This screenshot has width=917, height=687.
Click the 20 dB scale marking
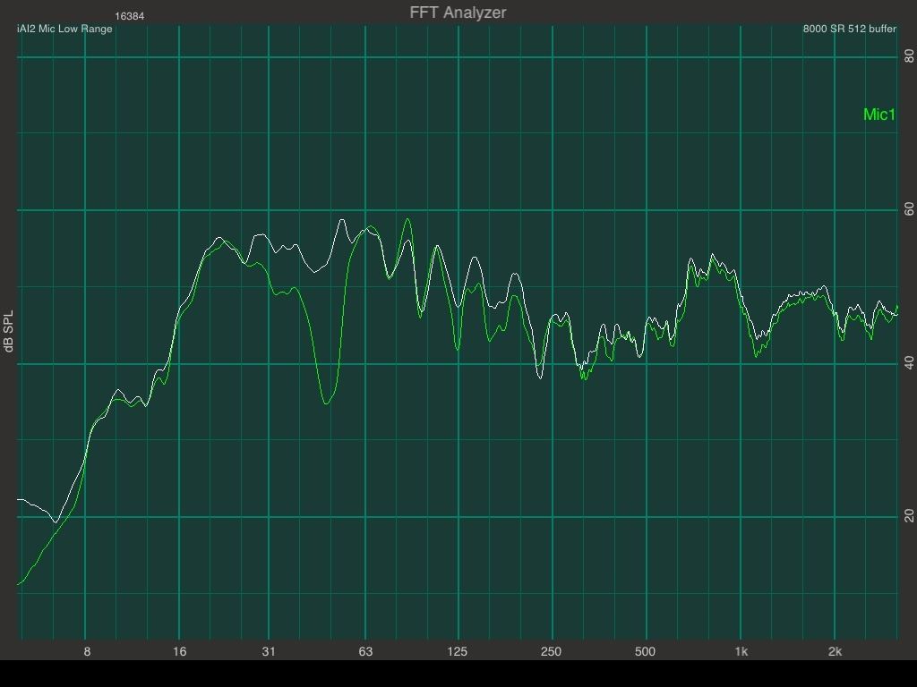[909, 516]
